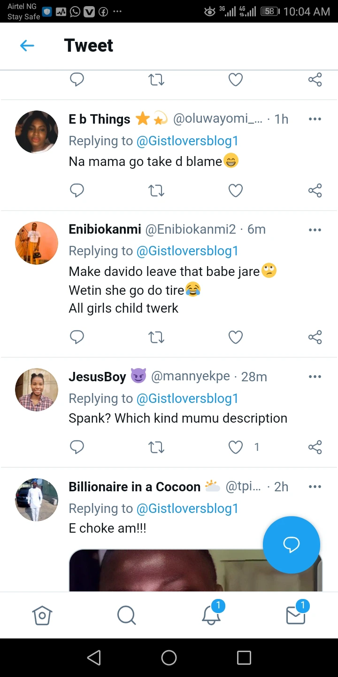Open @Gistloversblog1 link in JesusBoy's reply

pyautogui.click(x=187, y=398)
